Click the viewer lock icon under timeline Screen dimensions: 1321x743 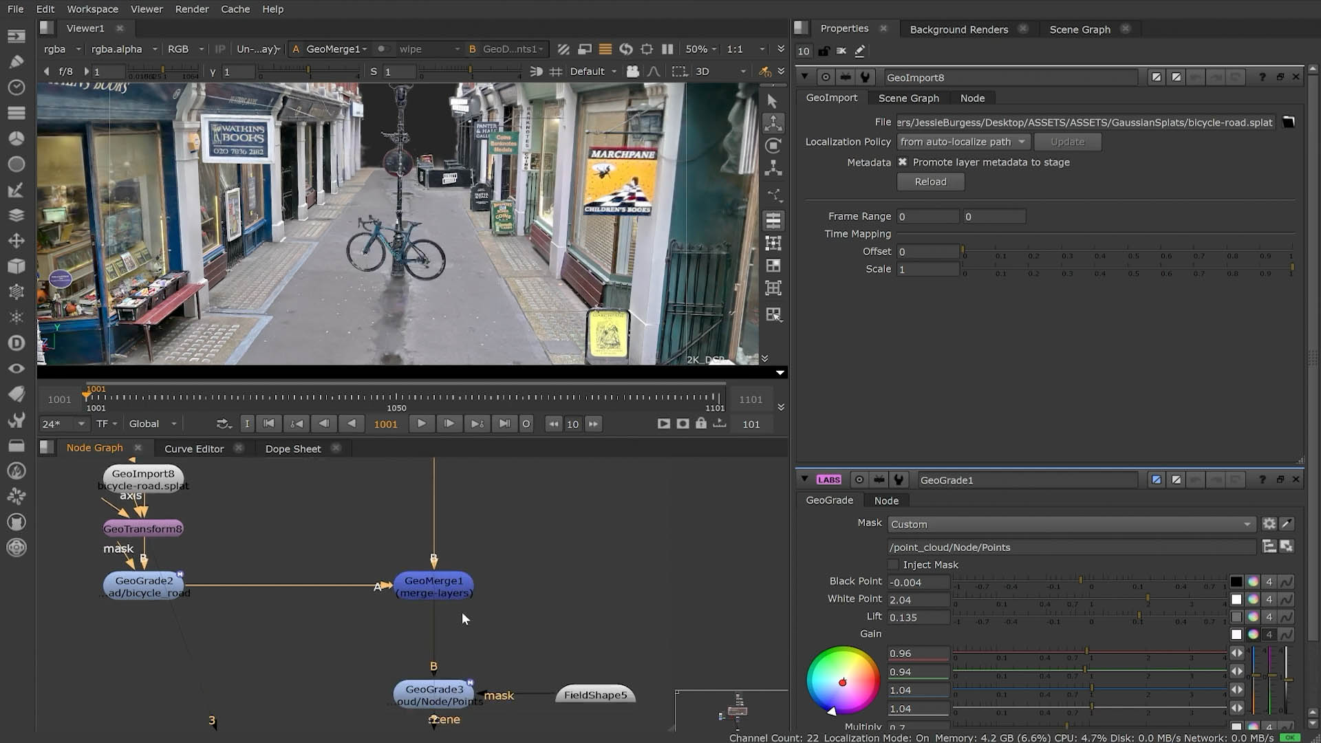tap(700, 424)
